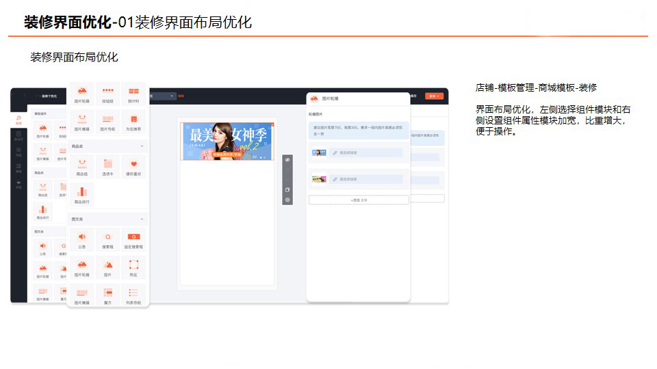
Task: Select 猜你喜欢 heart component in enlarged panel
Action: point(133,167)
